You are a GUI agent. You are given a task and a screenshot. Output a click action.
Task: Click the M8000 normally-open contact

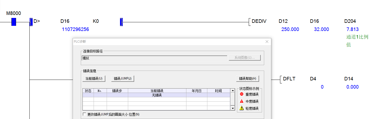pyautogui.click(x=14, y=22)
